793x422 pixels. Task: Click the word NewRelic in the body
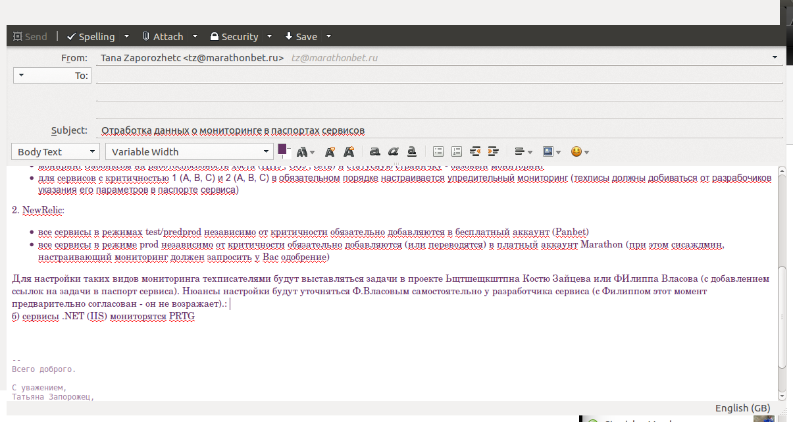pyautogui.click(x=42, y=211)
